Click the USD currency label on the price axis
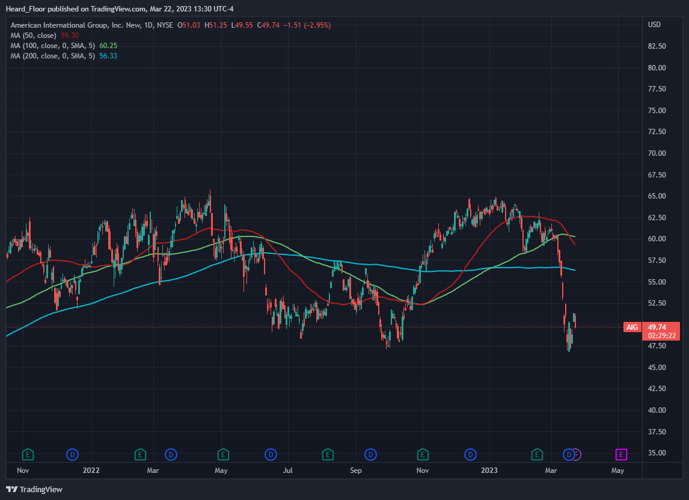Screen dimensions: 689x500 click(x=654, y=25)
